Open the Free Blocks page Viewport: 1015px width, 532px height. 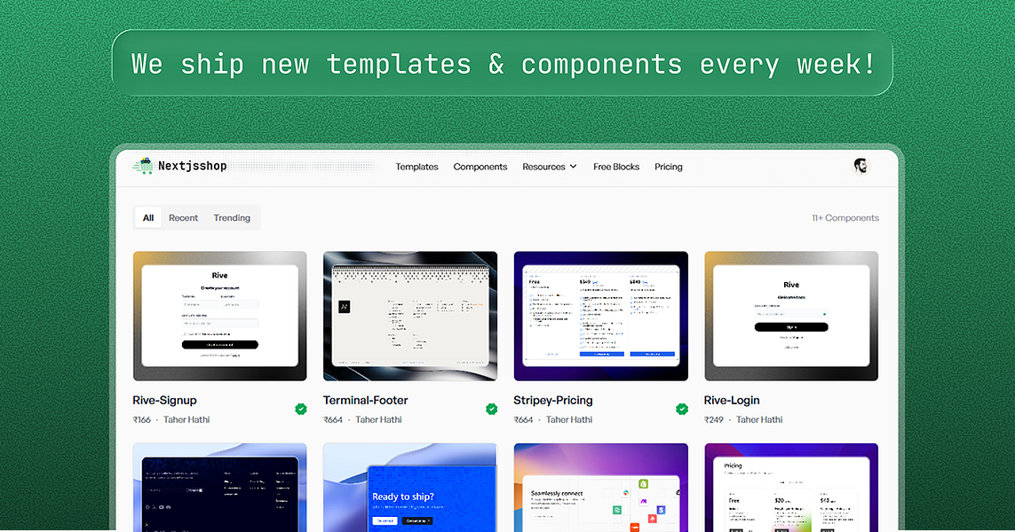[x=616, y=167]
